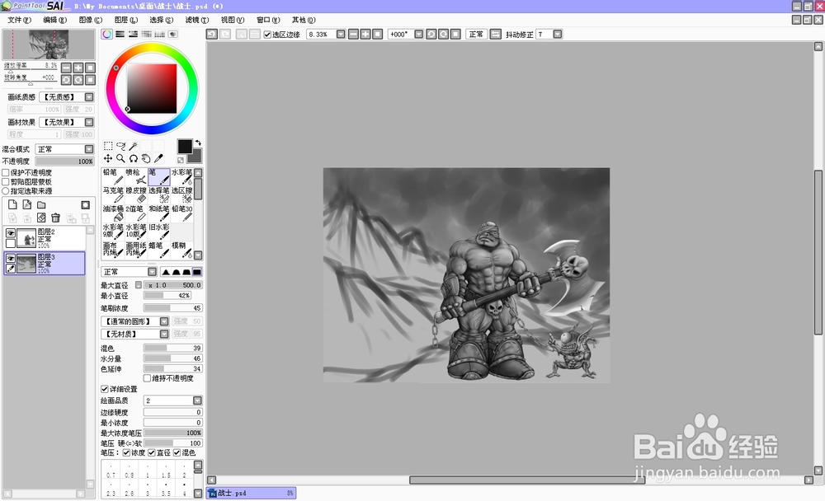Open the +000° rotation dropdown
The image size is (825, 501).
pyautogui.click(x=419, y=34)
